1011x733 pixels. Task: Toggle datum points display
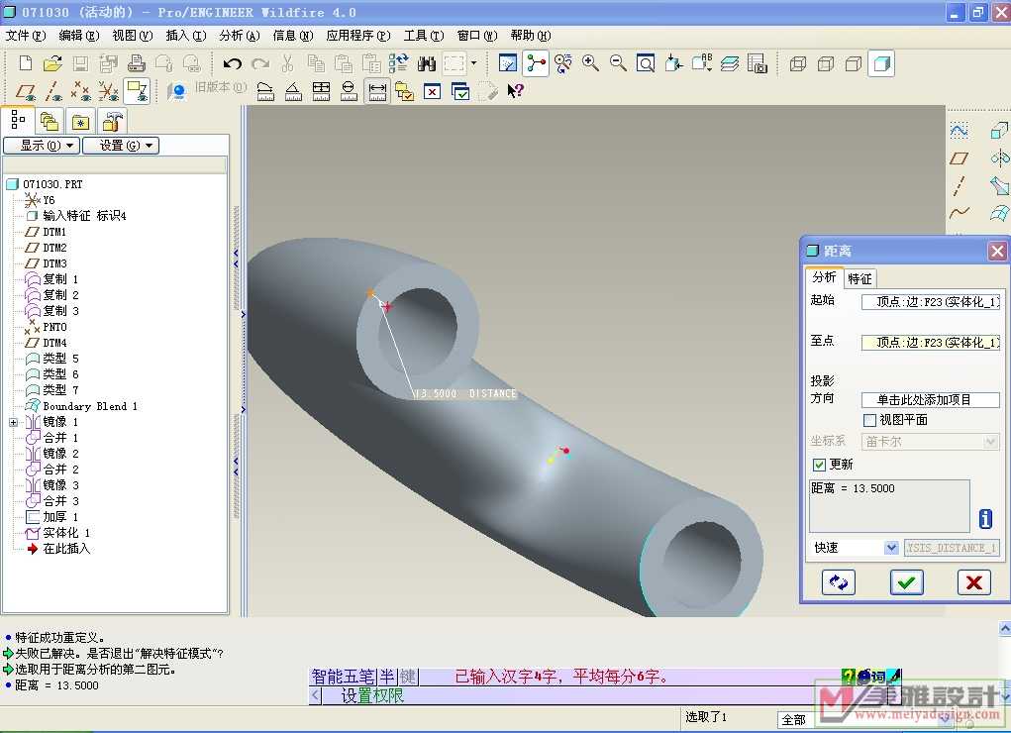pos(80,91)
